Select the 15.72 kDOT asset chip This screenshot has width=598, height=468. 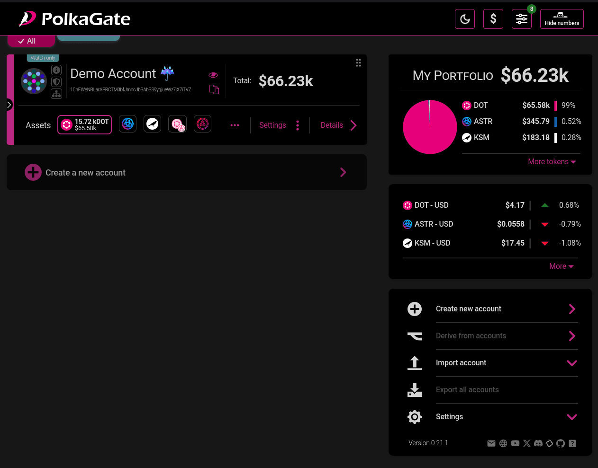tap(85, 125)
